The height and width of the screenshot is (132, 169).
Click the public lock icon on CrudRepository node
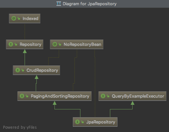23,70
